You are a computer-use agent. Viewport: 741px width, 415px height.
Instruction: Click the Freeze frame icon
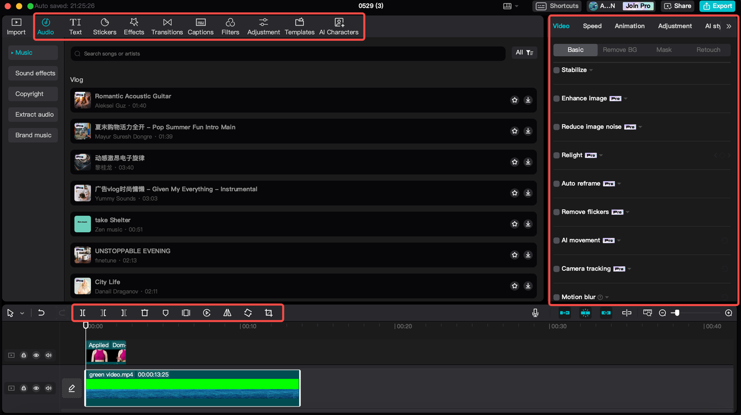186,313
